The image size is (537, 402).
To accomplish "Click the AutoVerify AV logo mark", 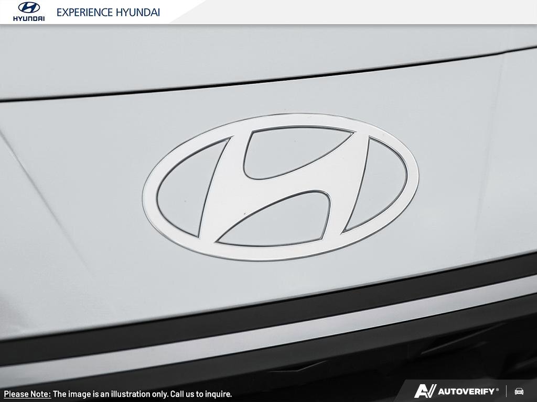I will point(425,391).
